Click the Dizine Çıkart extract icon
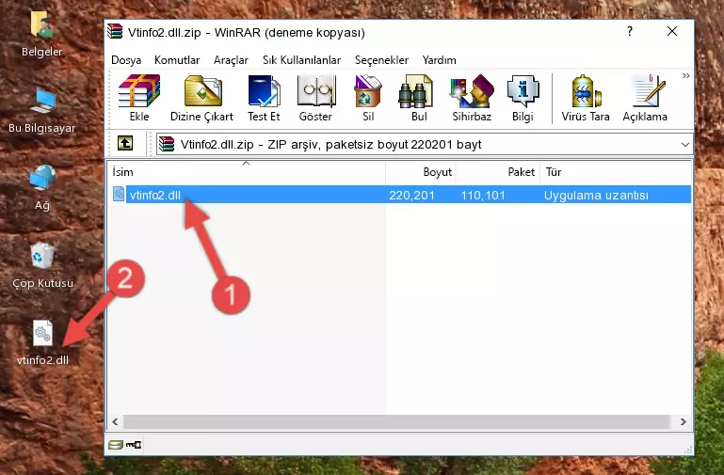This screenshot has width=724, height=475. tap(201, 98)
